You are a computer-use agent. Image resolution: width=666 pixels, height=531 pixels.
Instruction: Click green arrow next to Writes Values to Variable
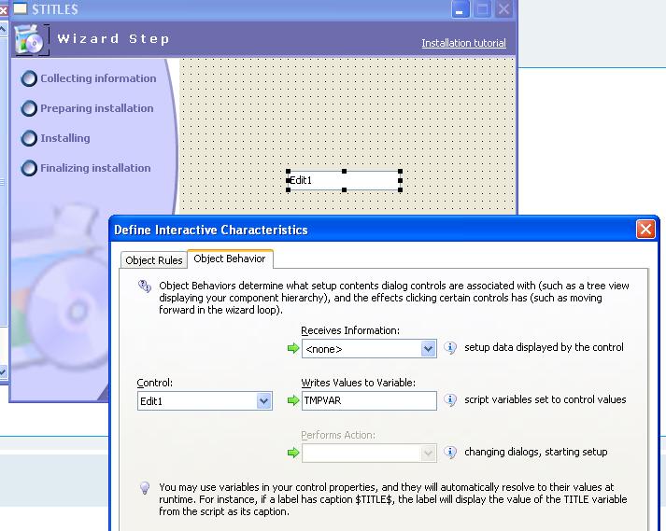click(293, 400)
